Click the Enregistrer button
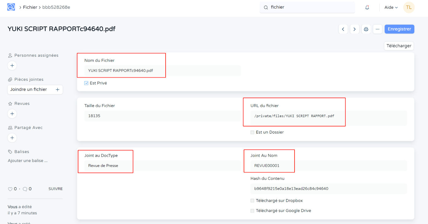The image size is (428, 224). 399,29
